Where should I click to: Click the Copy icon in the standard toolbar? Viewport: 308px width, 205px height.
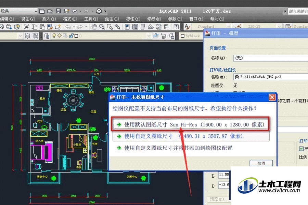[35, 27]
